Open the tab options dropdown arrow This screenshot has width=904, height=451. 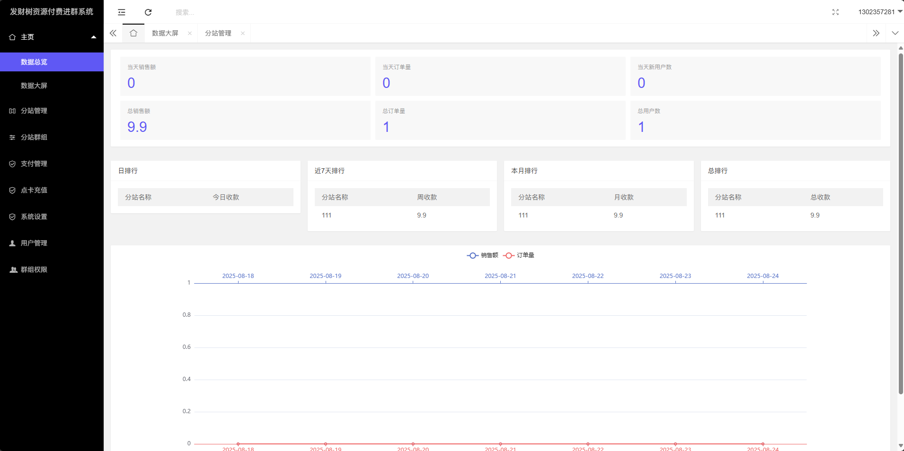tap(895, 33)
